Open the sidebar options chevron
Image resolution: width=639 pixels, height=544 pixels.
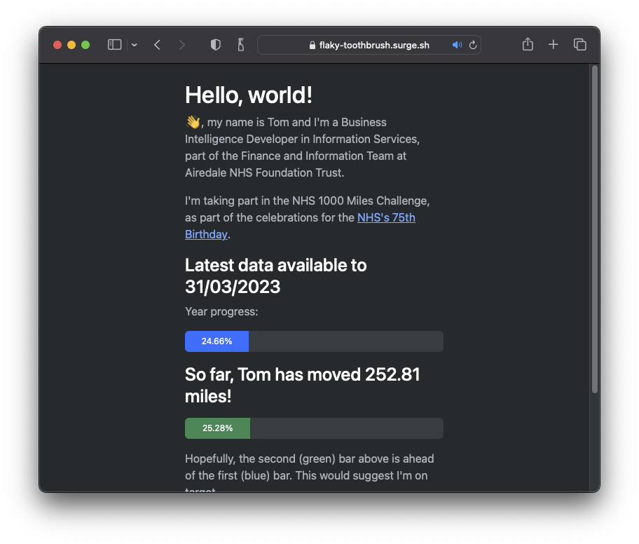click(134, 44)
